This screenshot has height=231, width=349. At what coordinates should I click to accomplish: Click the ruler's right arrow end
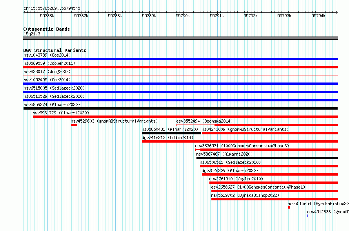click(337, 13)
